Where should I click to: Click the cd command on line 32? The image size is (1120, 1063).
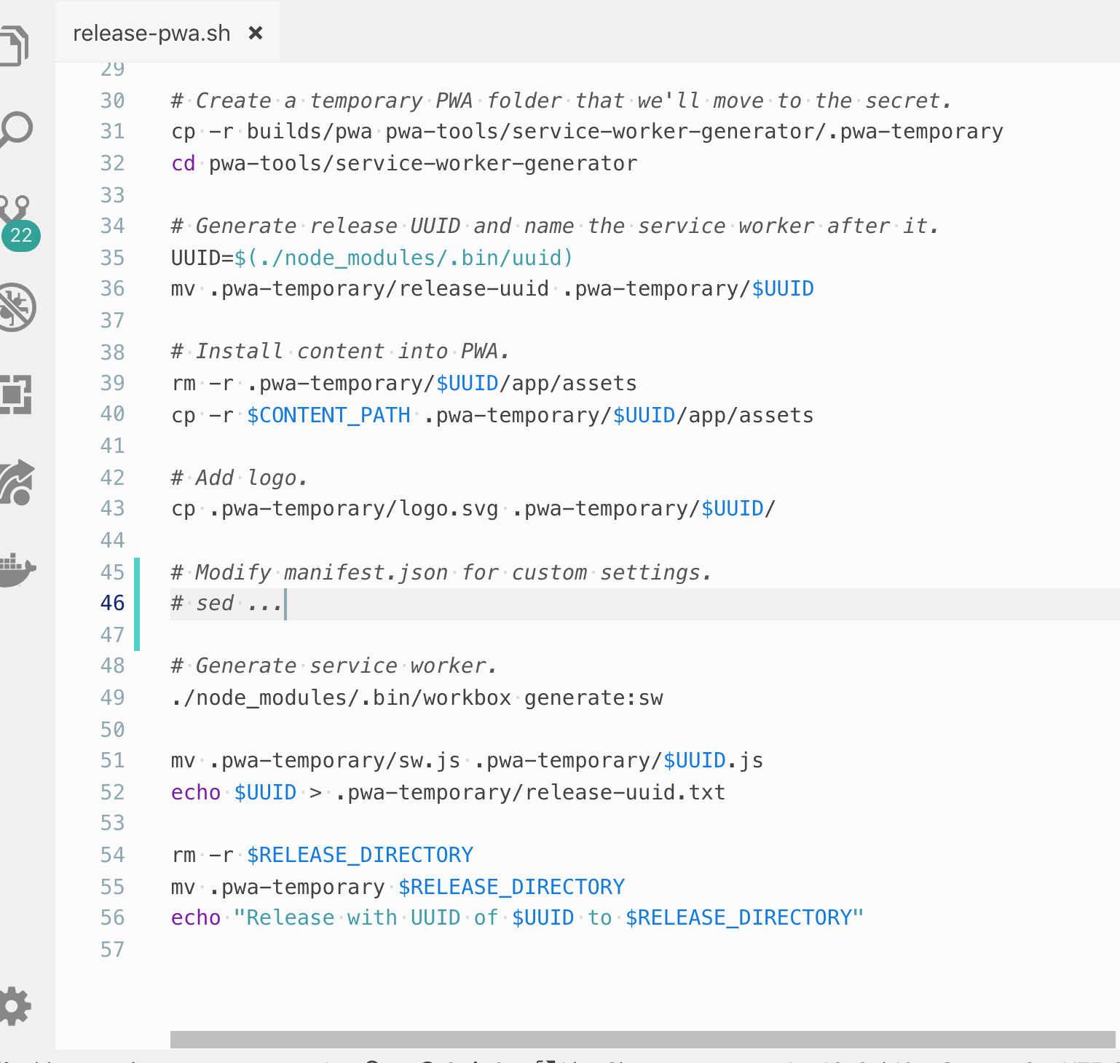tap(182, 163)
